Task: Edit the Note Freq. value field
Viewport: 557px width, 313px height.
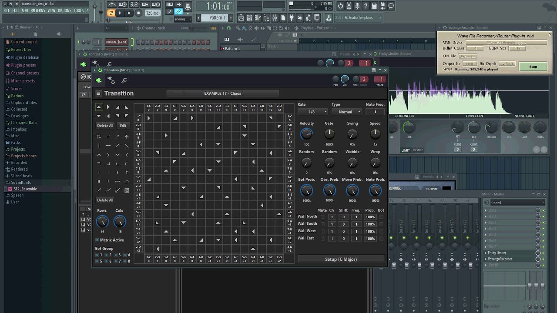Action: pos(375,112)
